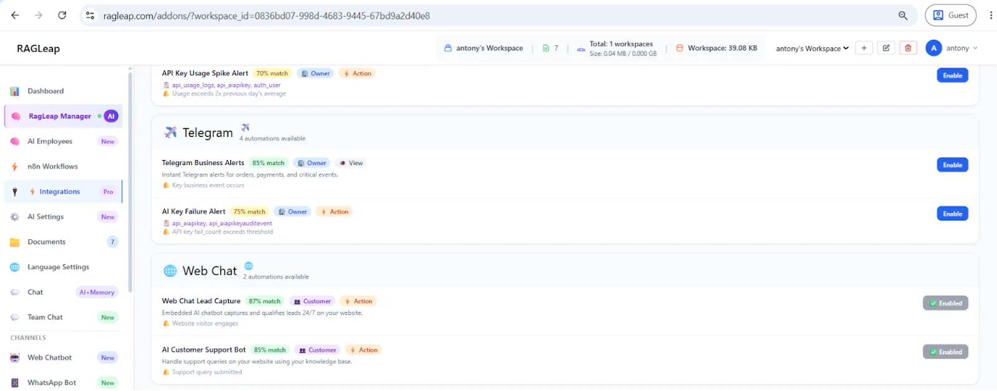Open Chat with AI+Memory in the sidebar

(64, 292)
